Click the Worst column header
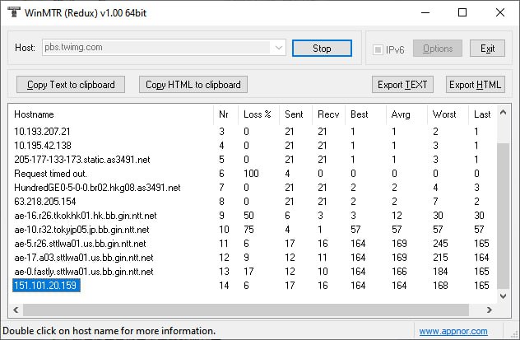Viewport: 520px width, 340px height. [x=446, y=114]
